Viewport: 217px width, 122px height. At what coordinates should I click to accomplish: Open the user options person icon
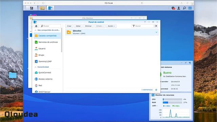click(x=179, y=8)
